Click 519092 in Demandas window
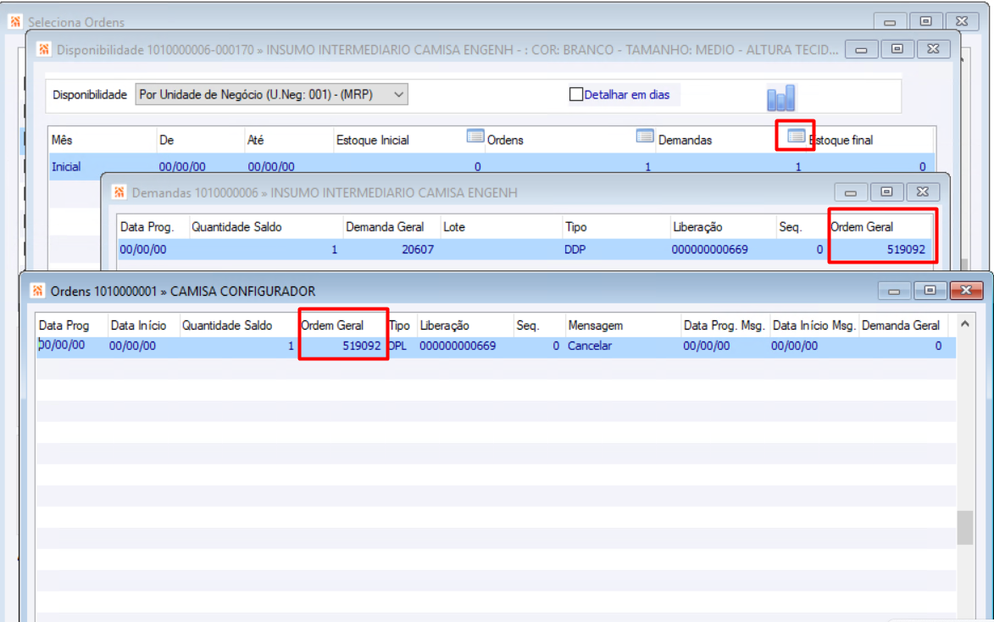This screenshot has height=622, width=994. [906, 249]
